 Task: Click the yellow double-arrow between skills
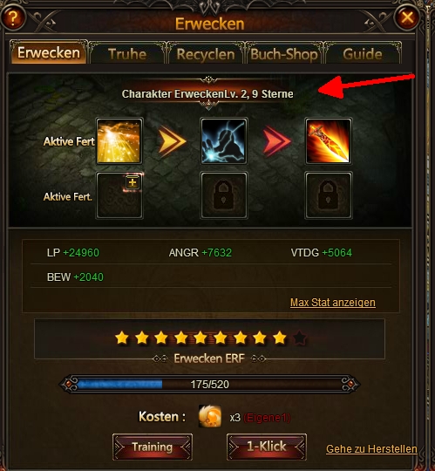click(x=172, y=141)
